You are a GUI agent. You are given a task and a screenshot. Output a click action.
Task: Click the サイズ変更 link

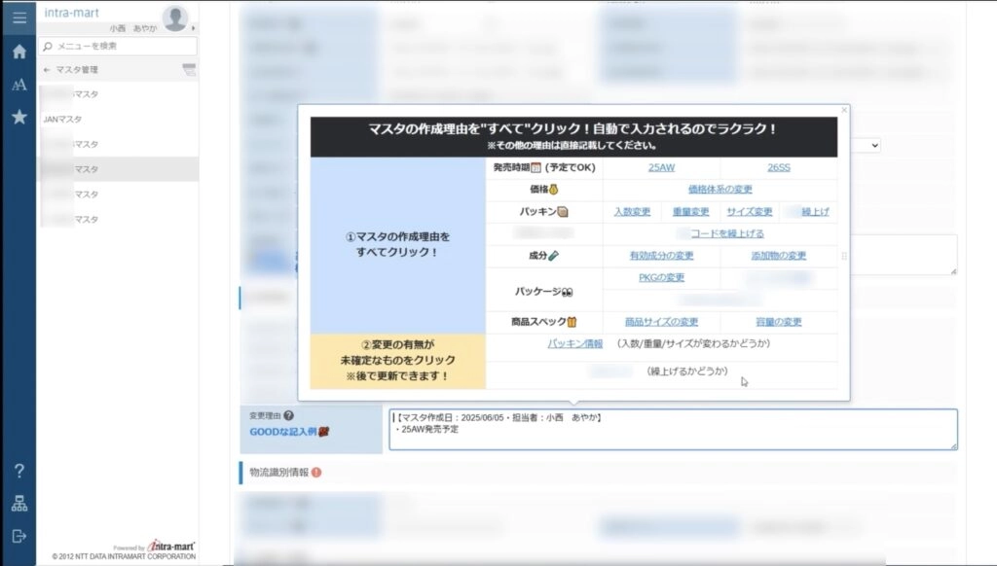(x=749, y=212)
